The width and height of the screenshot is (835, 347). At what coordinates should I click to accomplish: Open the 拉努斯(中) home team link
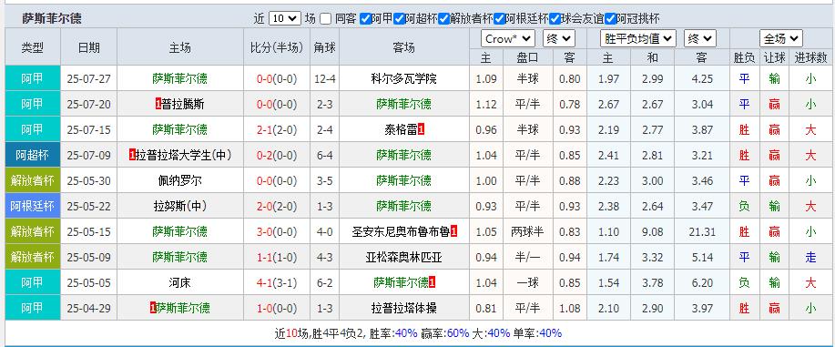pos(179,206)
